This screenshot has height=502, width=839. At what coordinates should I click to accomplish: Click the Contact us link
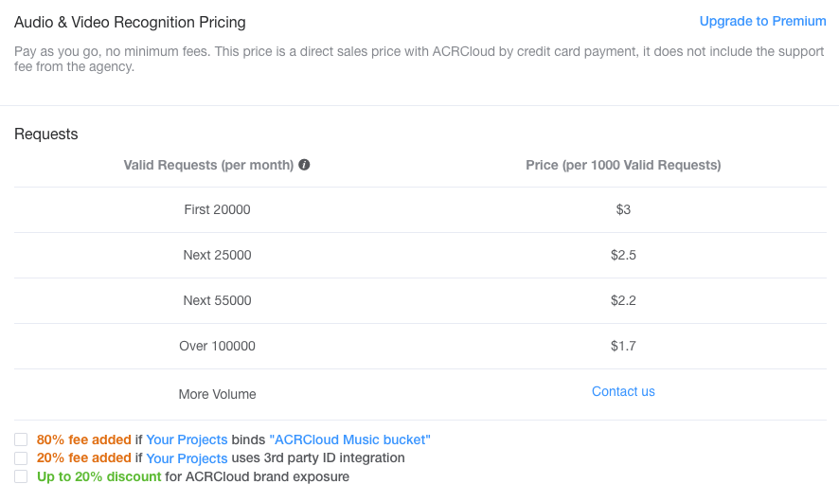click(623, 392)
